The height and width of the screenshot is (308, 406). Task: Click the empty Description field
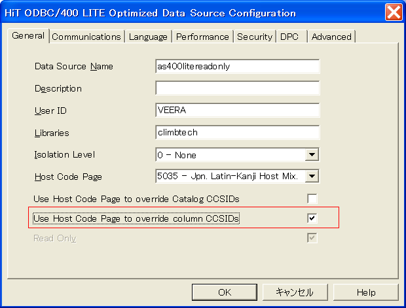click(x=238, y=88)
